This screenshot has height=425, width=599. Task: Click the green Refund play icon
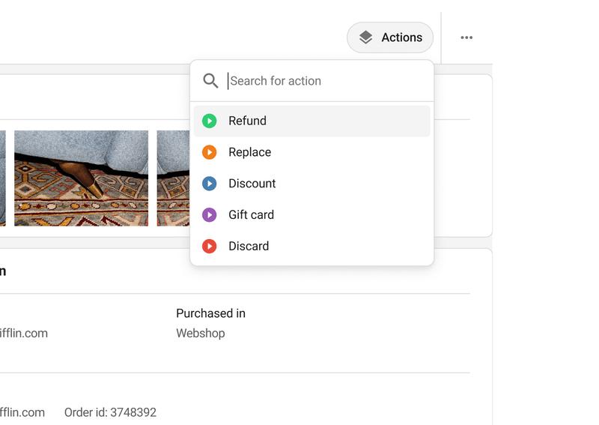[210, 121]
